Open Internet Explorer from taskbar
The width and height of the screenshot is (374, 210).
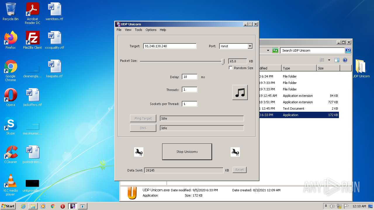23,206
